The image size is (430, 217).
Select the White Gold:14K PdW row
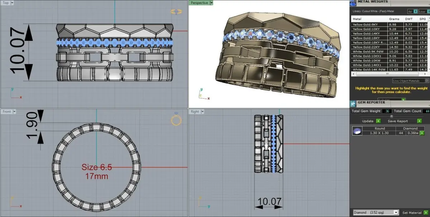click(390, 69)
